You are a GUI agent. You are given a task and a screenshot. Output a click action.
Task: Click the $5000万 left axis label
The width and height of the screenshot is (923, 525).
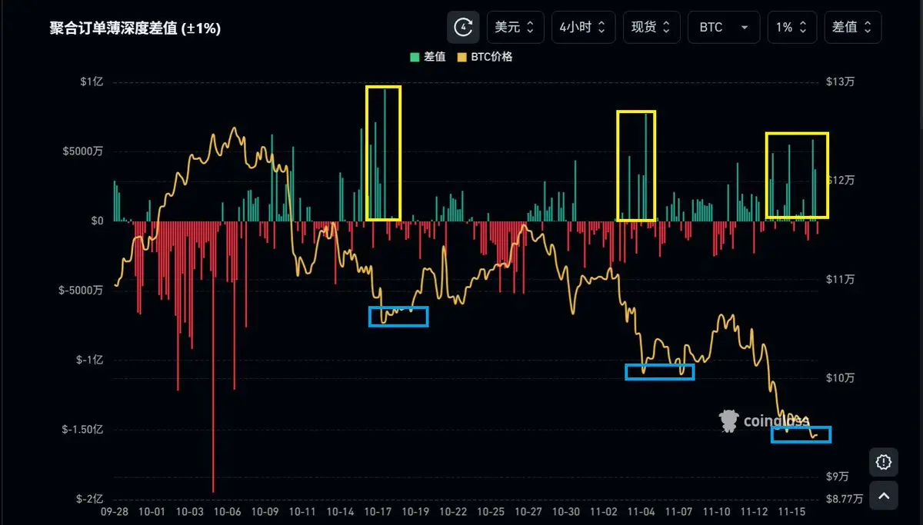coord(84,151)
